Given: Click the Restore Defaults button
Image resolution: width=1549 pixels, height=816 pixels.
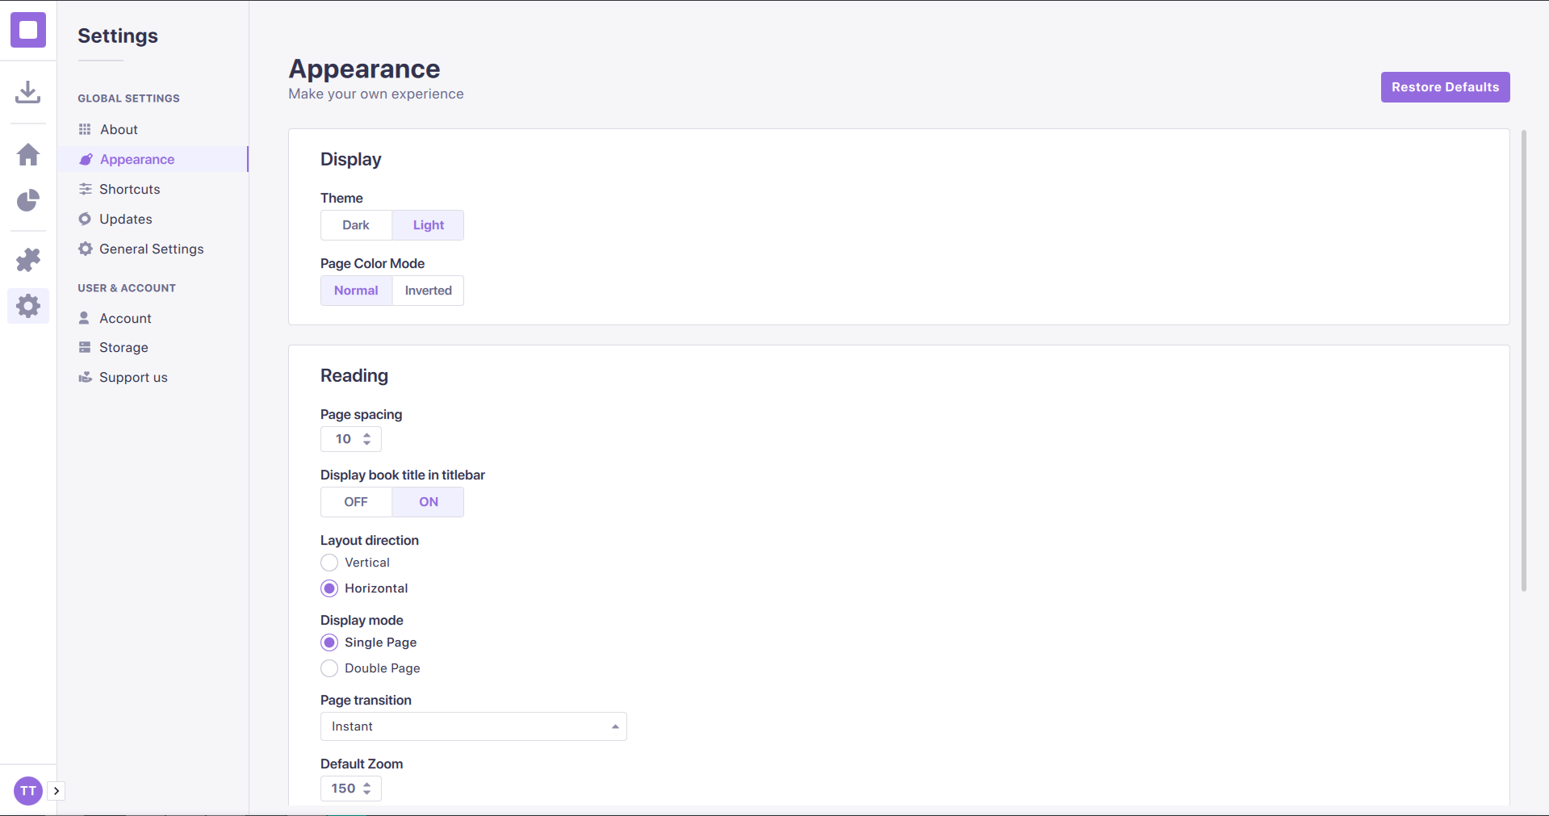Looking at the screenshot, I should click(x=1445, y=87).
